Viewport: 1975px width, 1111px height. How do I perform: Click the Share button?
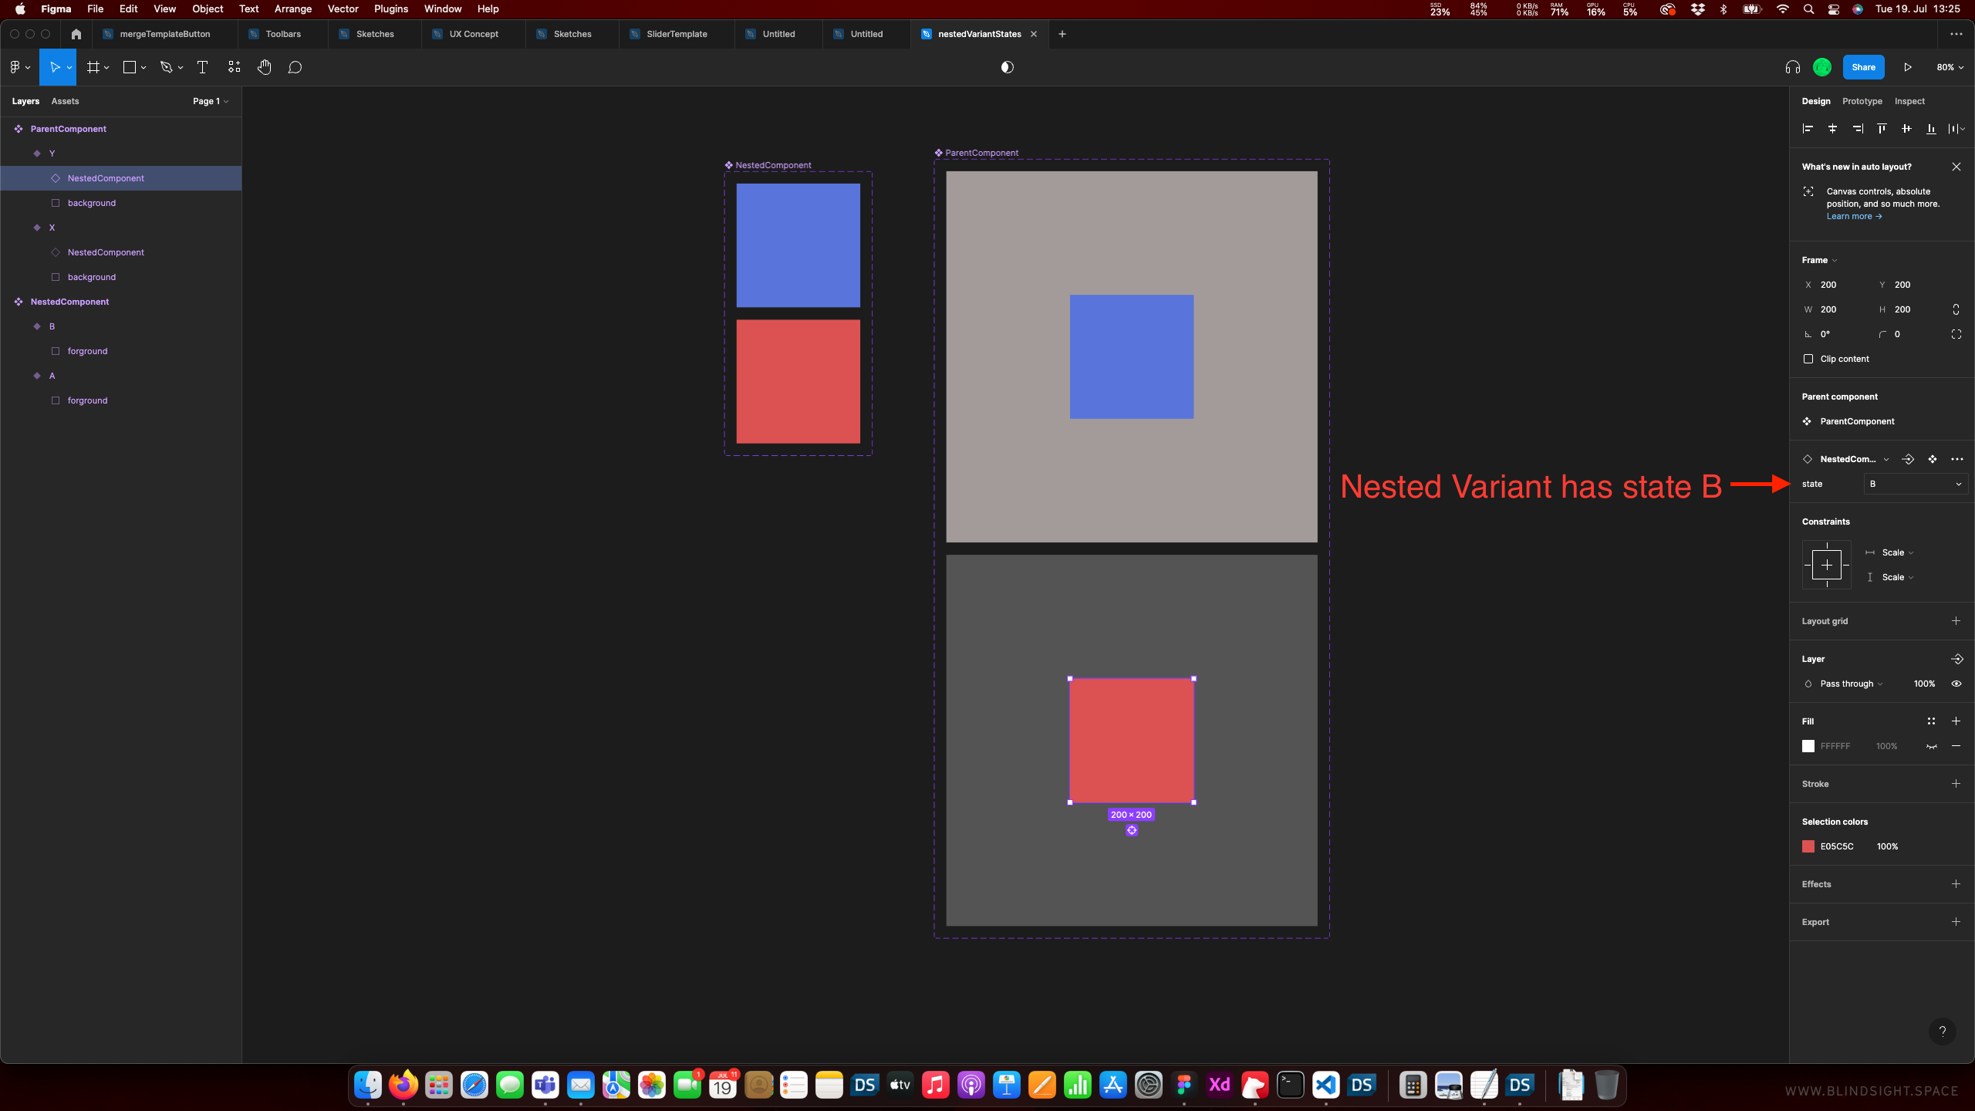[1863, 67]
